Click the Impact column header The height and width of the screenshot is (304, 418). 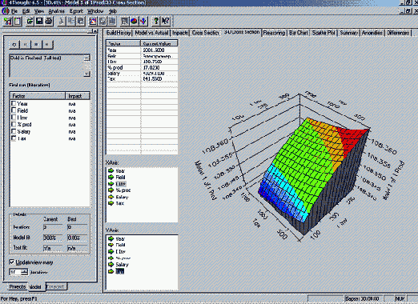point(78,96)
